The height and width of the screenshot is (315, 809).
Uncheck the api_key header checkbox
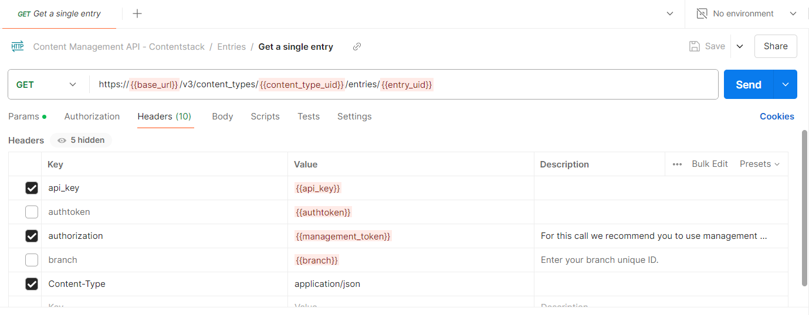pos(32,188)
